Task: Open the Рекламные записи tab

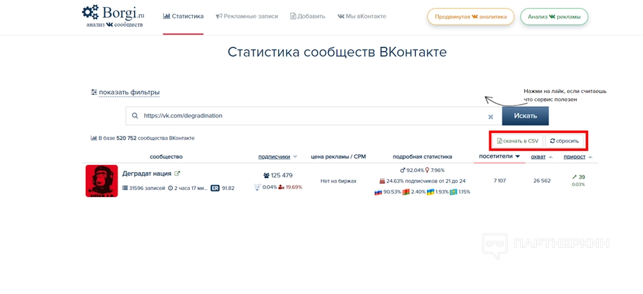Action: pyautogui.click(x=247, y=16)
